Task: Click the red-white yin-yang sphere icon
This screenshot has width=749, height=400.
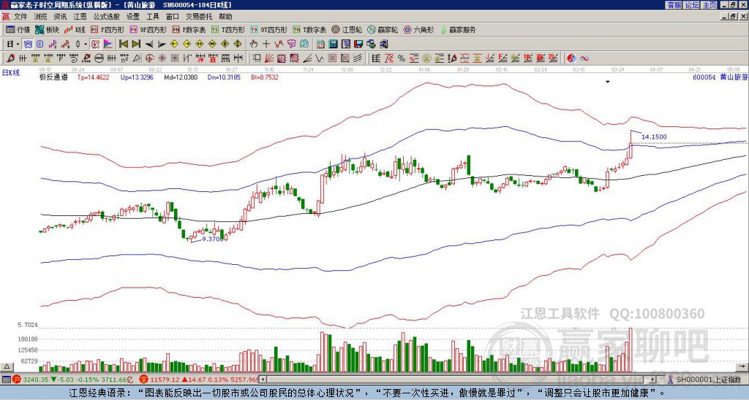Action: 571,58
